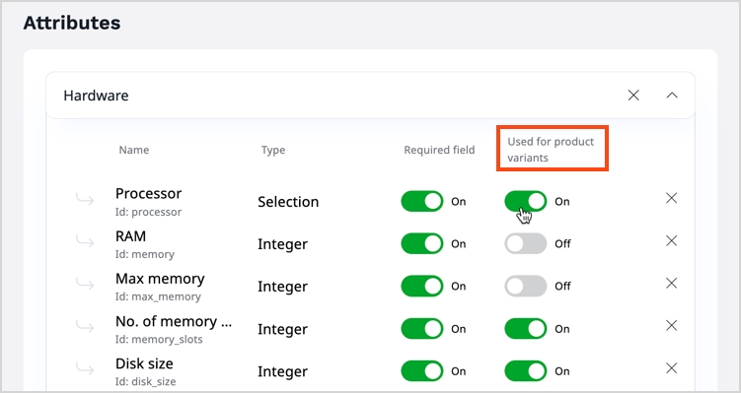Click the 'Id: disk_size' label
Screen dimensions: 741x393
tap(146, 382)
